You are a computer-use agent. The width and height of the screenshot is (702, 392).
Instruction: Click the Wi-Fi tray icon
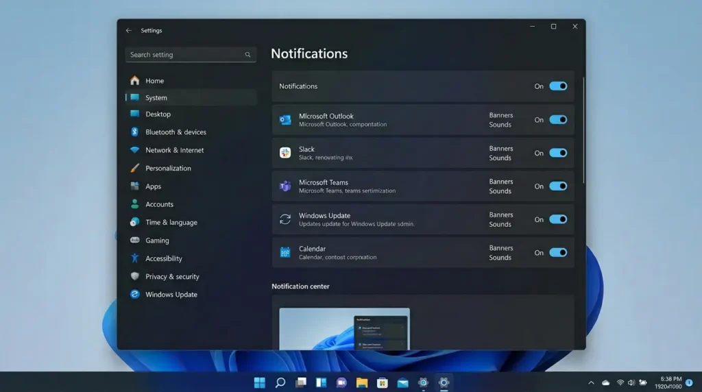pyautogui.click(x=620, y=382)
